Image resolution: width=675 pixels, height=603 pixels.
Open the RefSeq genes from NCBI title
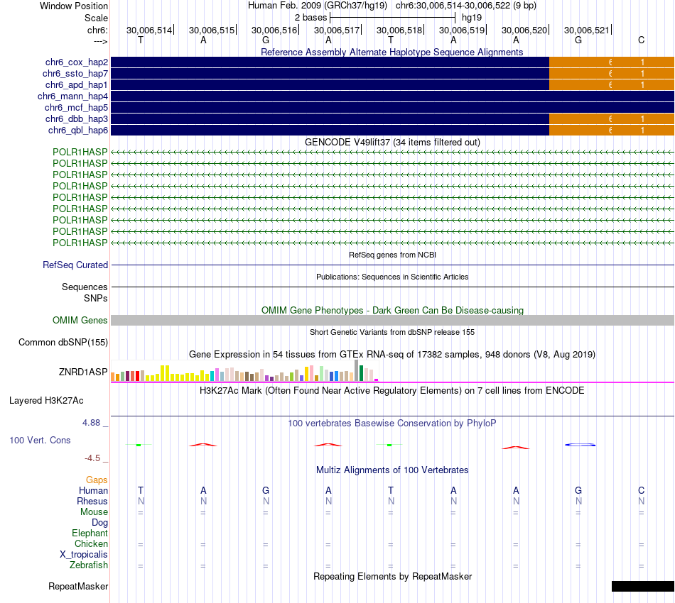tap(392, 255)
